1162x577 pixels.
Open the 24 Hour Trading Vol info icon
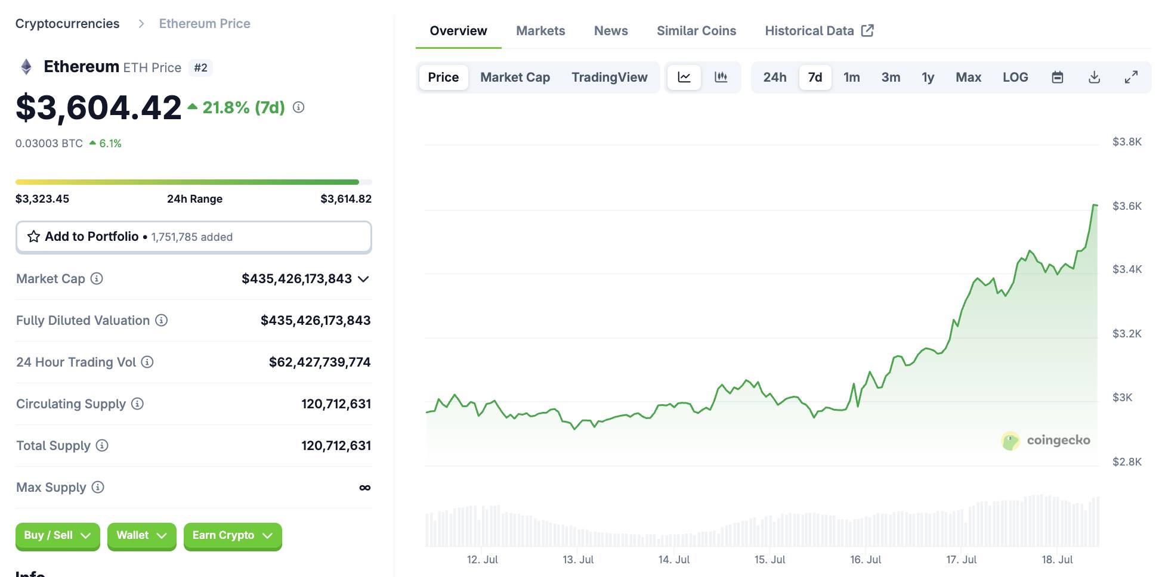(x=147, y=362)
